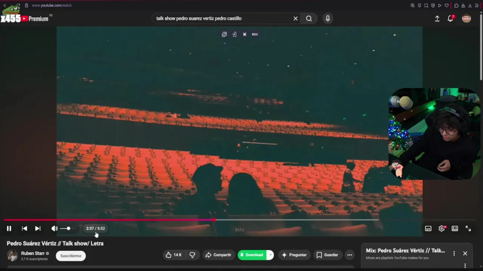Screen dimensions: 483x271
Task: Run search with magnifier button
Action: click(x=309, y=18)
